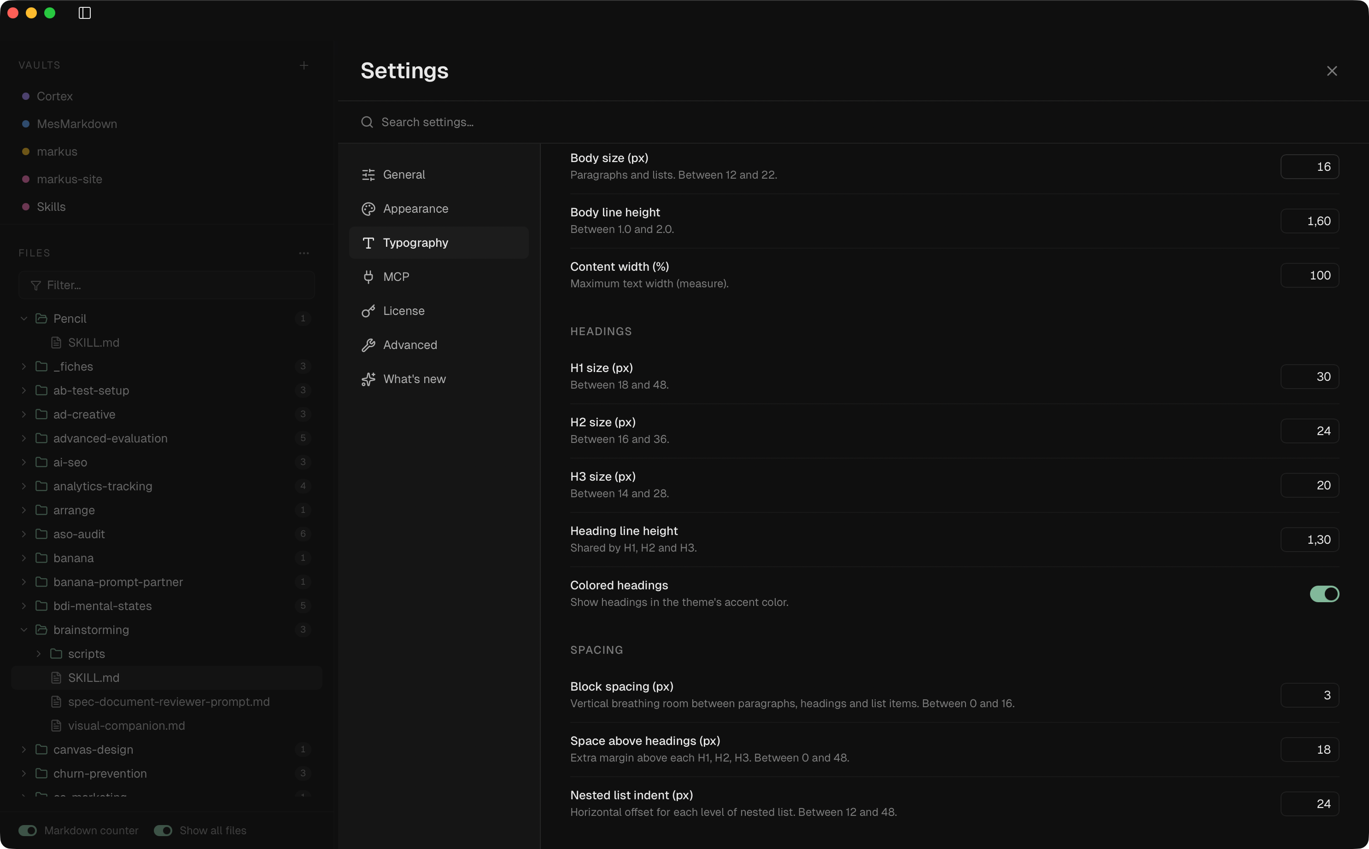Click the H1 size value field

[1310, 377]
